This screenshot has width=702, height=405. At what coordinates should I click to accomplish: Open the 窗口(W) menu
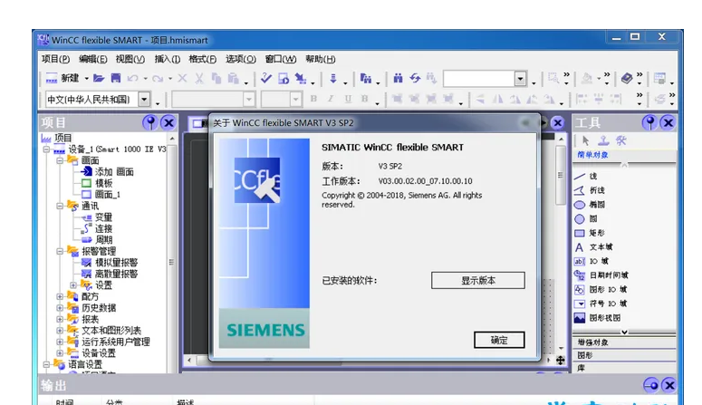pos(280,59)
